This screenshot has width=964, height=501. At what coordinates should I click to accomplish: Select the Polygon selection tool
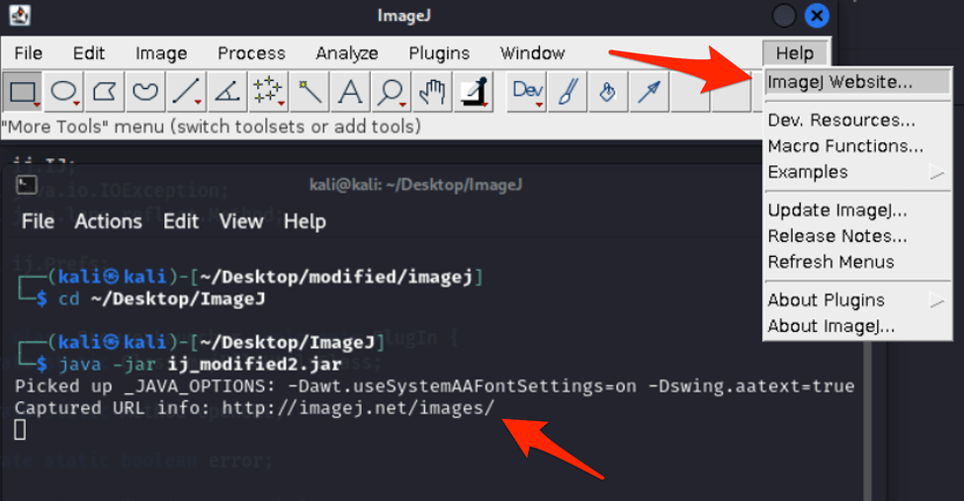[x=105, y=92]
